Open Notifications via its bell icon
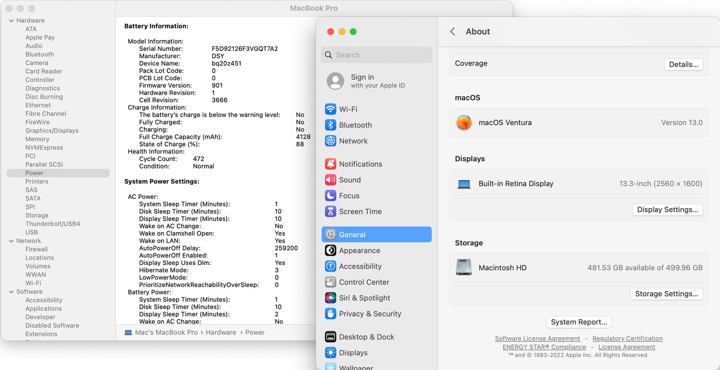The height and width of the screenshot is (370, 720). (330, 164)
